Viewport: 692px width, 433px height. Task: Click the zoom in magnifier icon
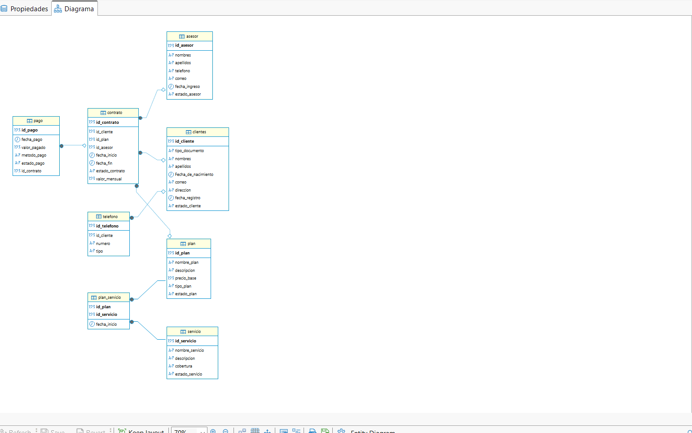click(x=213, y=431)
